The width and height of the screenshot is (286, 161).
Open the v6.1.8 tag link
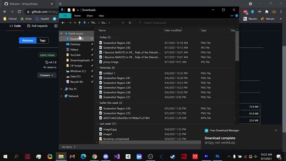click(x=51, y=62)
